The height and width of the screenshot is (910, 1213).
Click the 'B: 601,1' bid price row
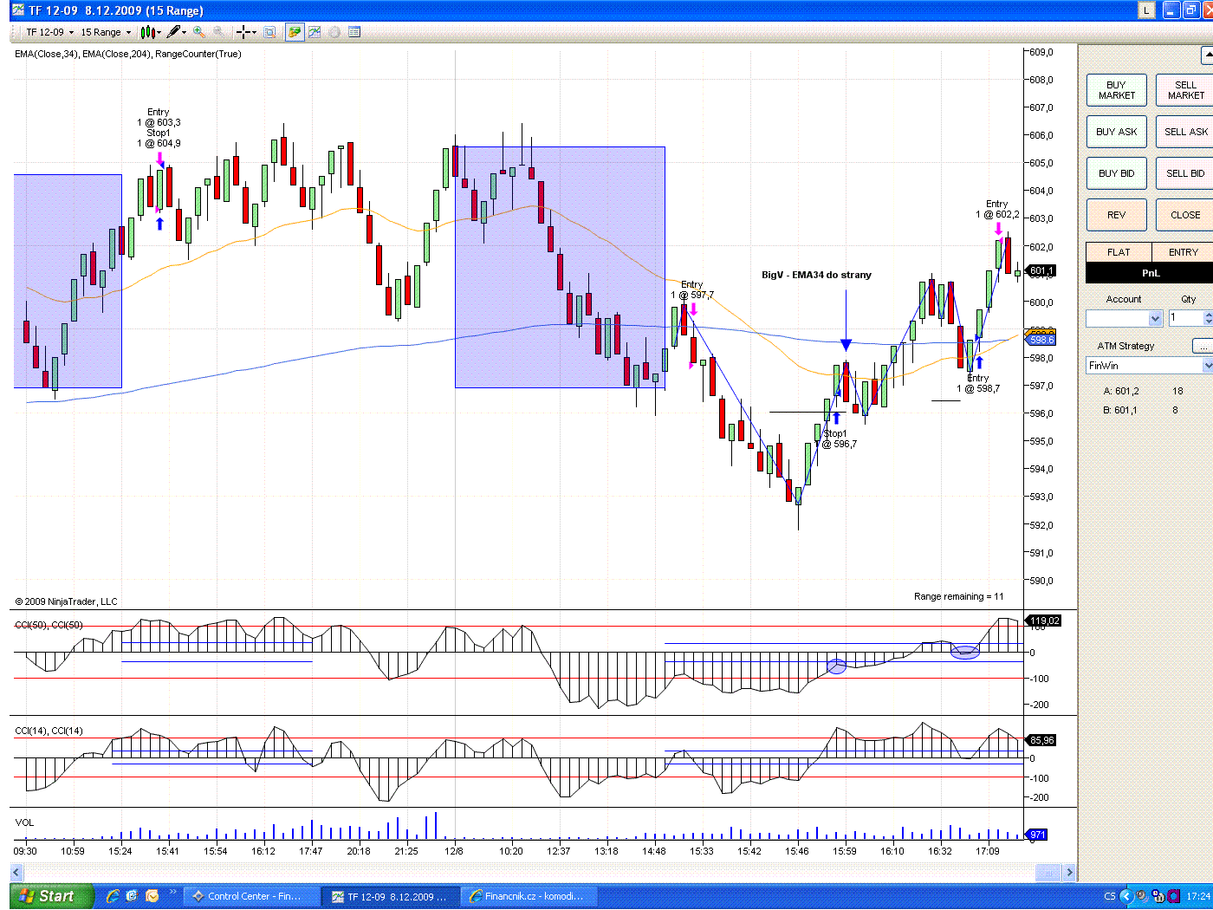(x=1140, y=410)
